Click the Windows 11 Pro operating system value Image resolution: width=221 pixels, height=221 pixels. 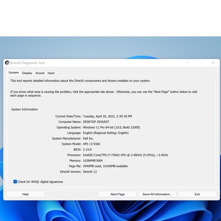pyautogui.click(x=111, y=127)
